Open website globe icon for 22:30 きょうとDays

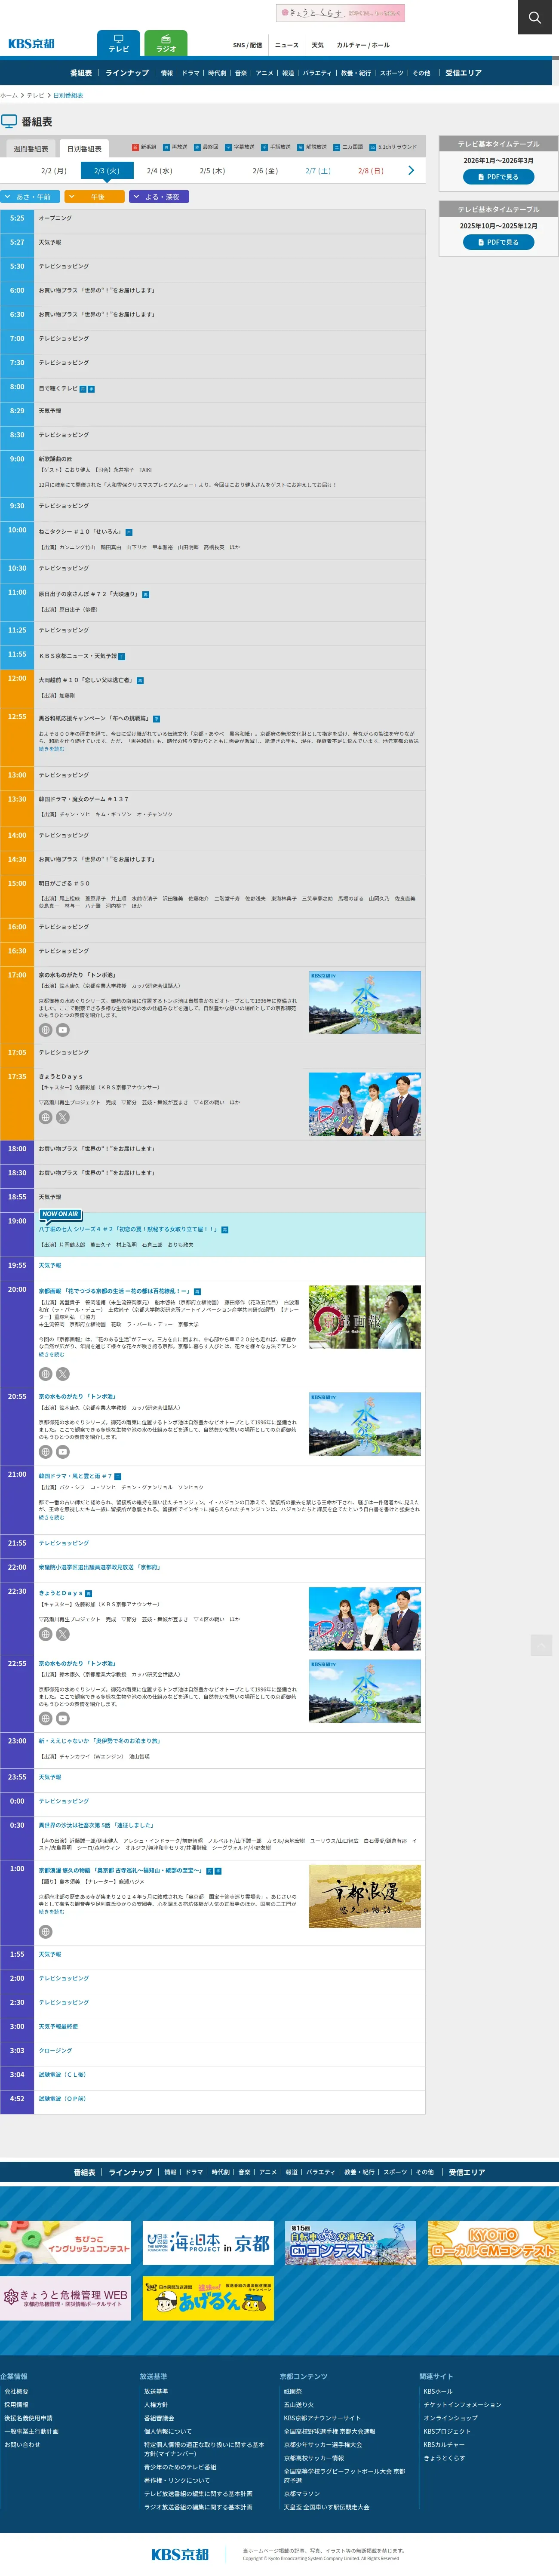(x=45, y=1634)
